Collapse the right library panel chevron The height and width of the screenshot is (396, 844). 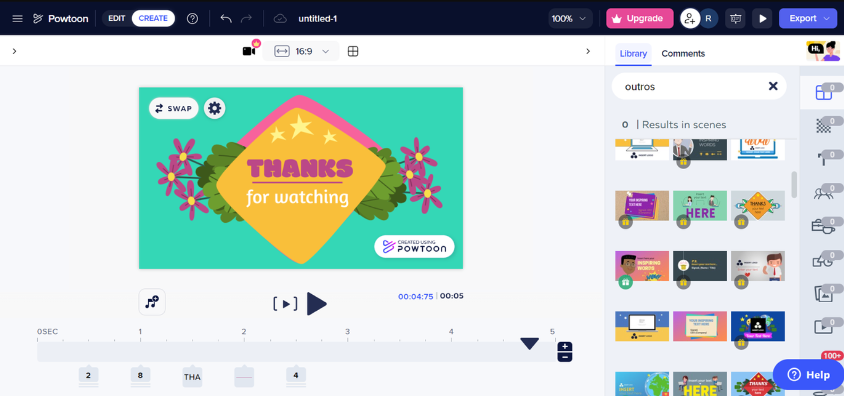tap(588, 51)
